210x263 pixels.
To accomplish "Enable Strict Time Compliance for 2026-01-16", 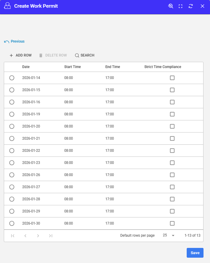I will 172,102.
